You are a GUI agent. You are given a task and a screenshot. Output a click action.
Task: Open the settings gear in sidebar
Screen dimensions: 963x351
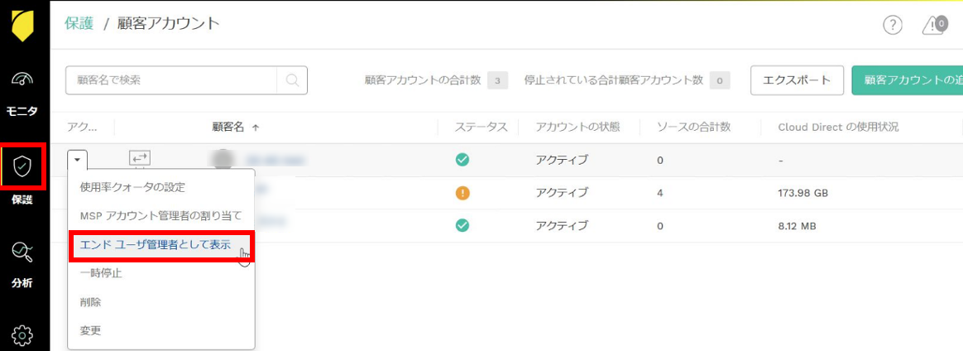[22, 334]
